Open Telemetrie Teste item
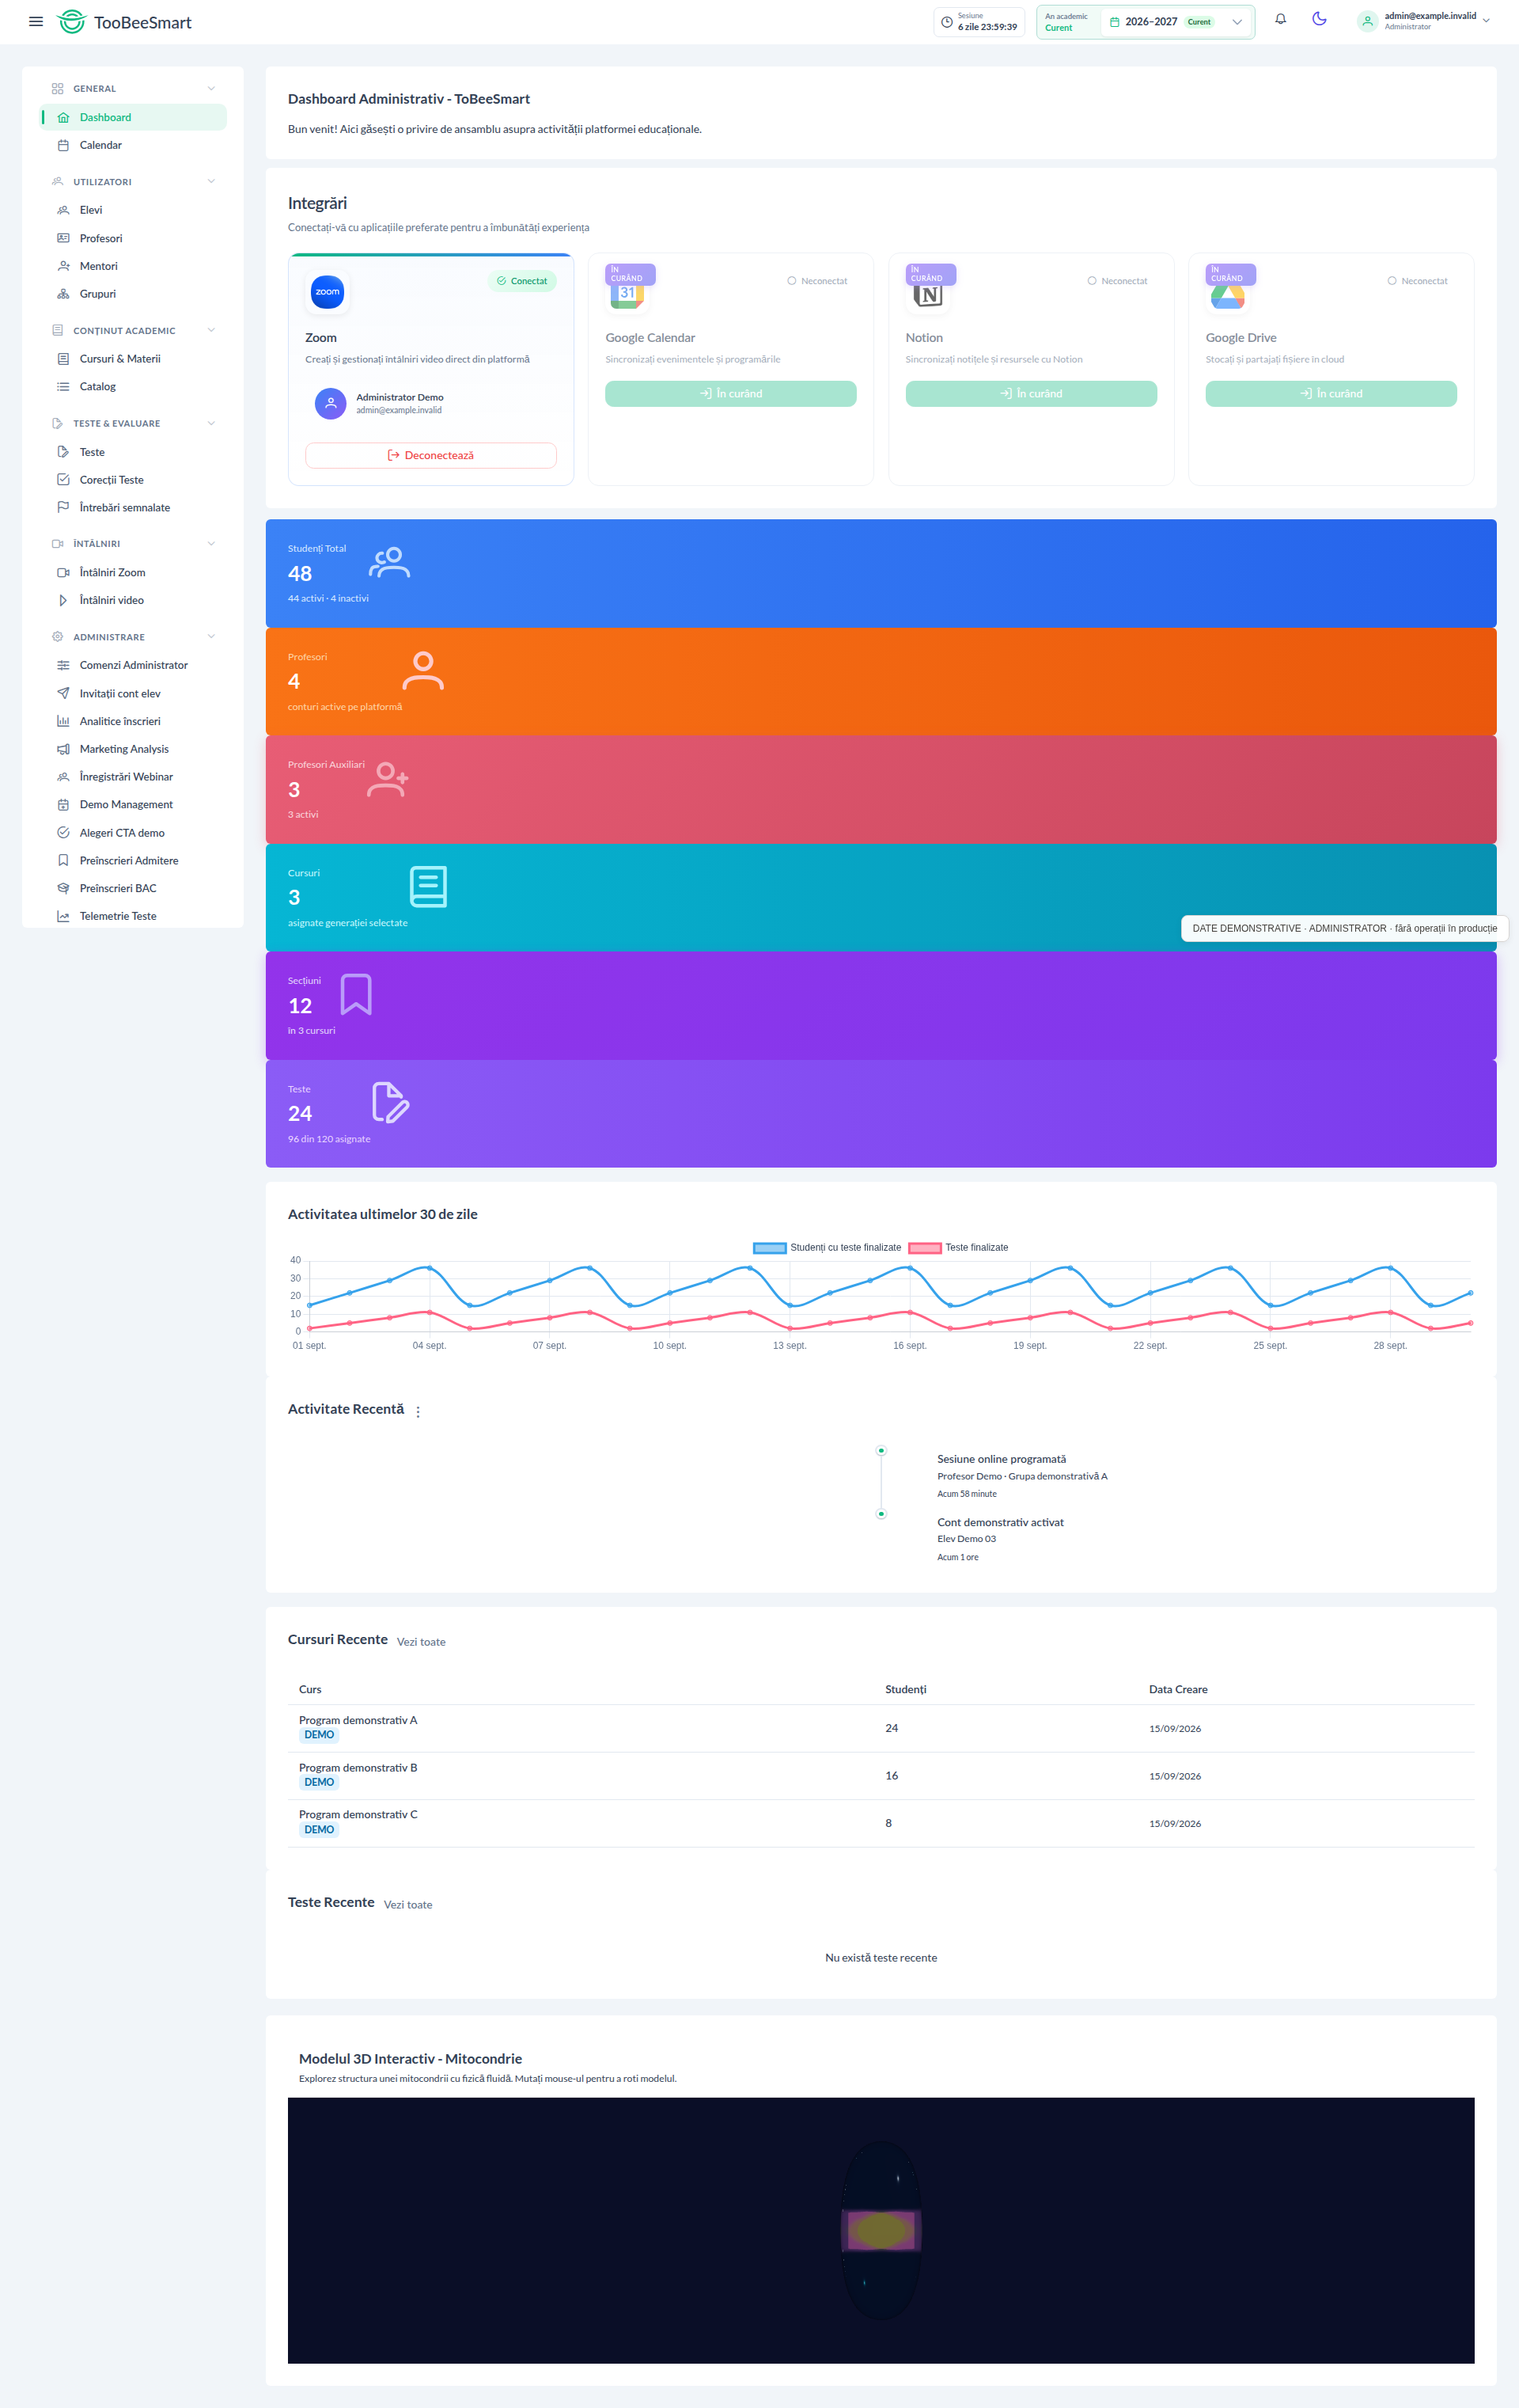Image resolution: width=1519 pixels, height=2408 pixels. tap(133, 916)
